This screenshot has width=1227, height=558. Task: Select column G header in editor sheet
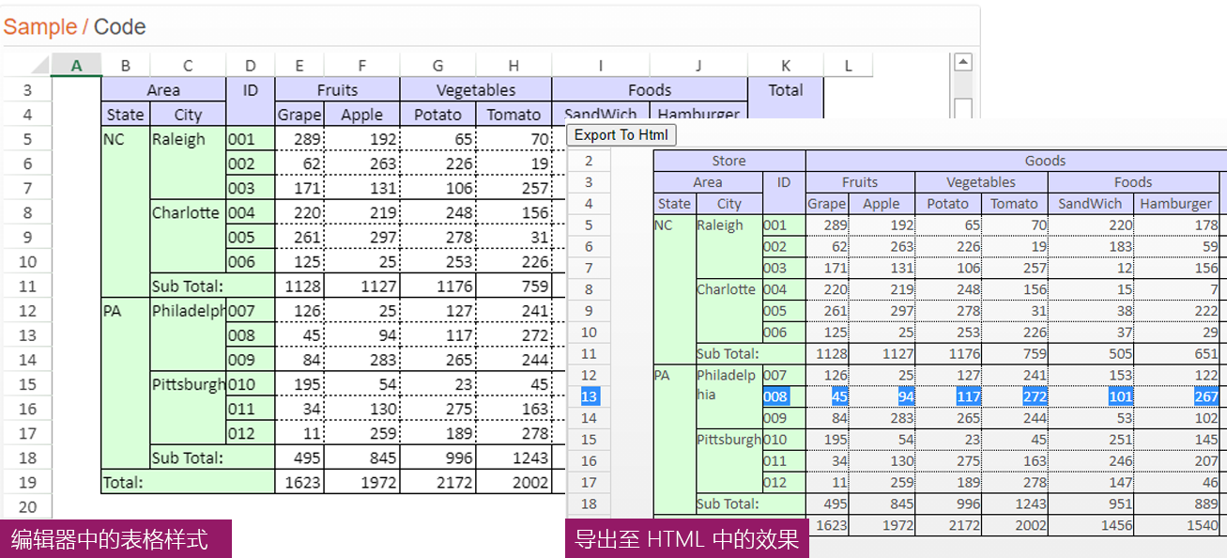438,65
